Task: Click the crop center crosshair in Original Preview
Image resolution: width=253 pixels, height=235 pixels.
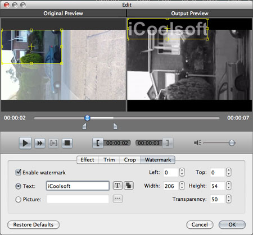Action: [31, 47]
